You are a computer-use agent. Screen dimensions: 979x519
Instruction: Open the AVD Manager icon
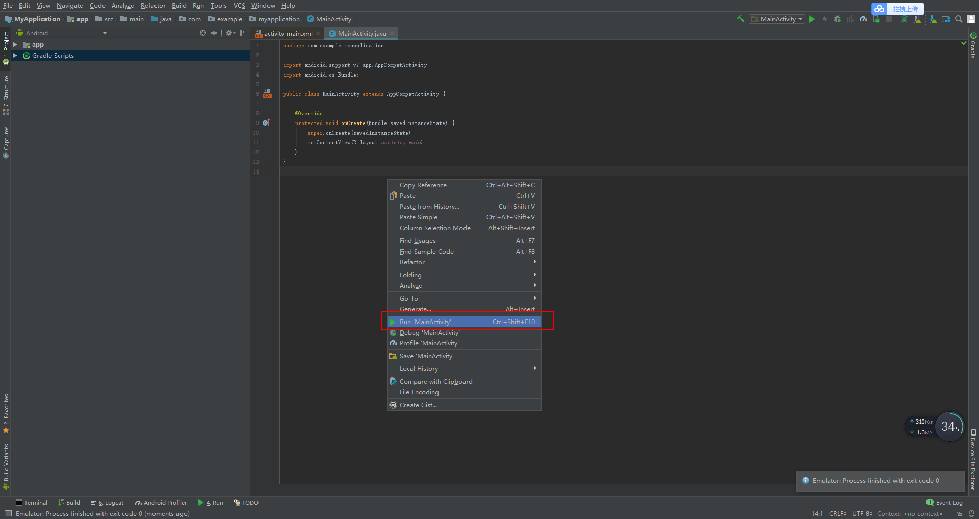point(917,19)
